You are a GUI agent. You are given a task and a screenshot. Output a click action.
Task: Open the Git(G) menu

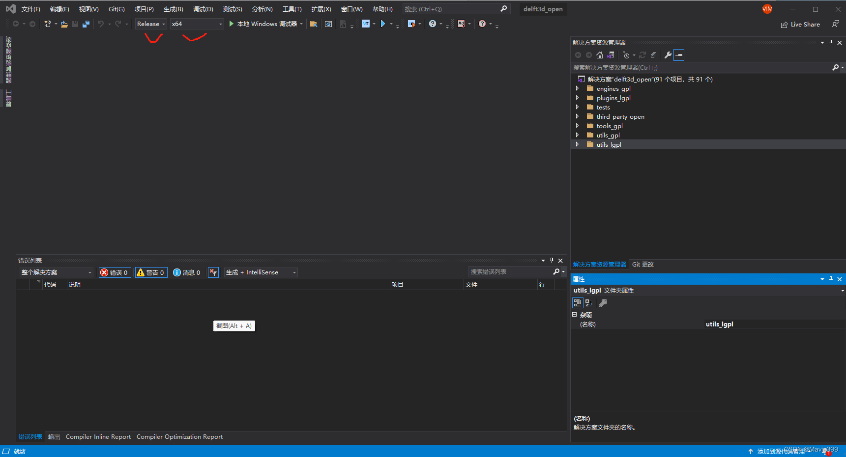(x=117, y=9)
